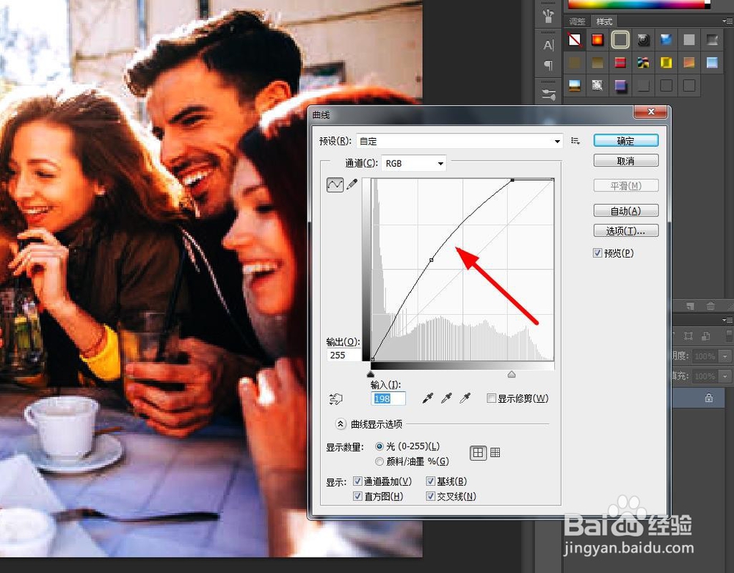Switch to simple quarter-tone grid icon
734x573 pixels.
pyautogui.click(x=478, y=453)
